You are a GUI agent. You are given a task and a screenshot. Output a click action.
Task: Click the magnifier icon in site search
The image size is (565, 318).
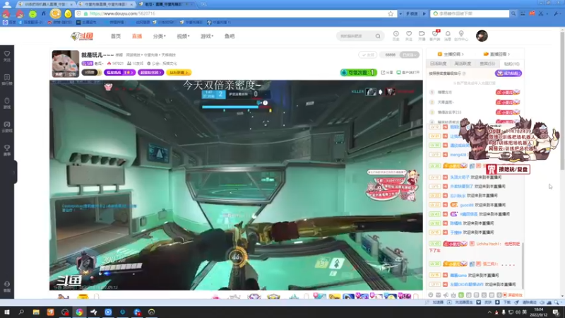(378, 36)
